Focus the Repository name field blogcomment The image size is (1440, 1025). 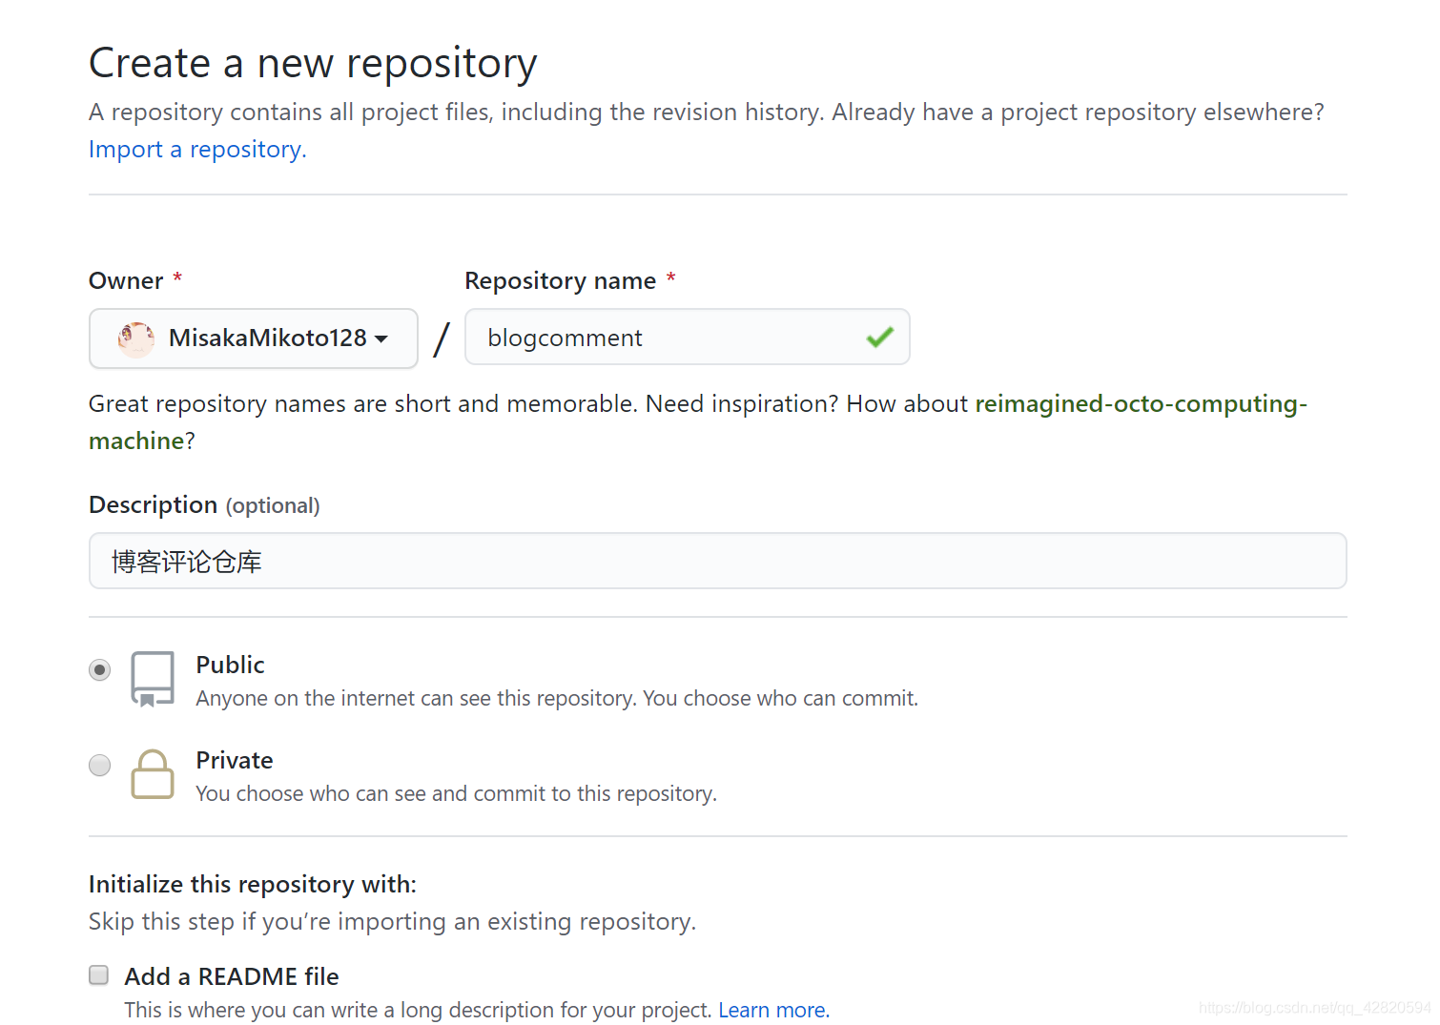click(687, 338)
